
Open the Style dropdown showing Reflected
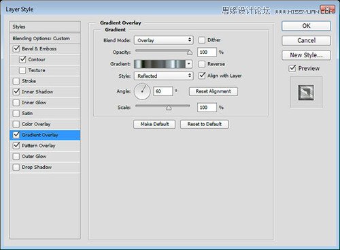[x=163, y=76]
